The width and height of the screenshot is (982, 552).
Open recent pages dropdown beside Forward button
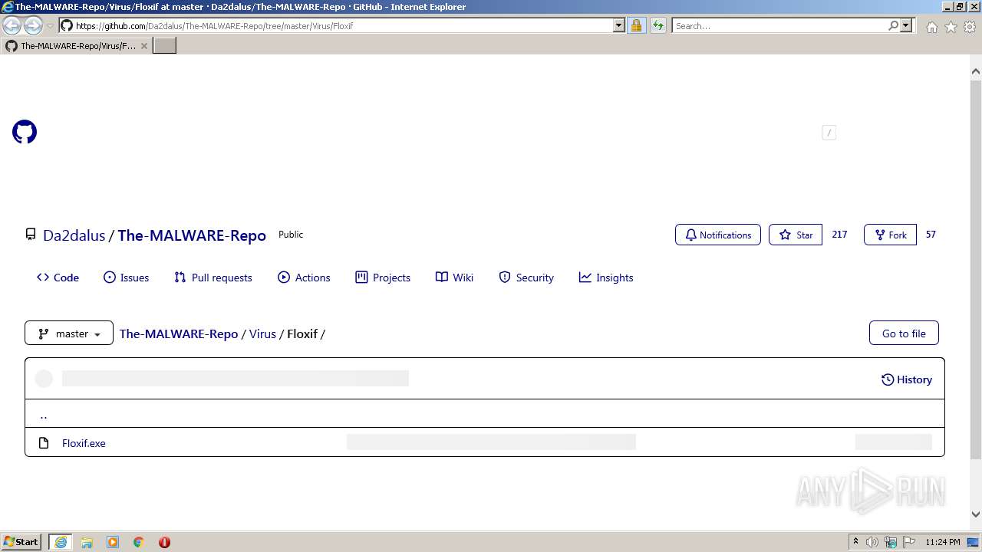point(51,26)
